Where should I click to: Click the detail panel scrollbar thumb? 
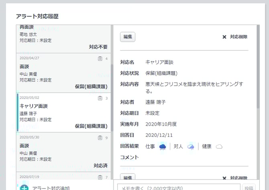[258, 66]
